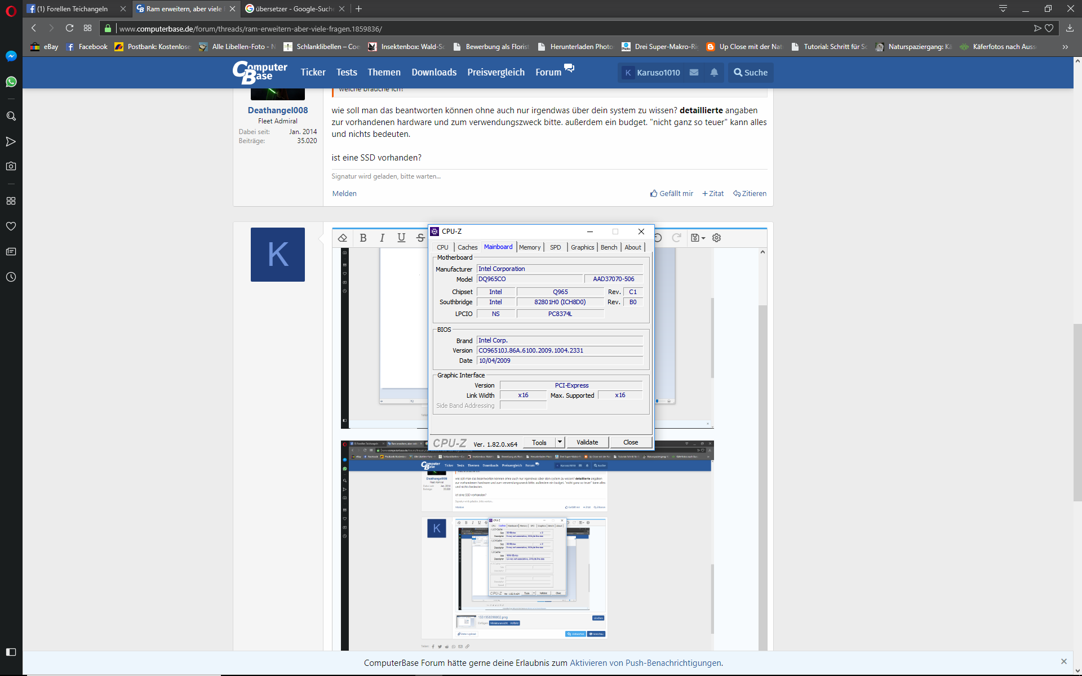
Task: Click the Validate button in CPU-Z
Action: (x=587, y=442)
